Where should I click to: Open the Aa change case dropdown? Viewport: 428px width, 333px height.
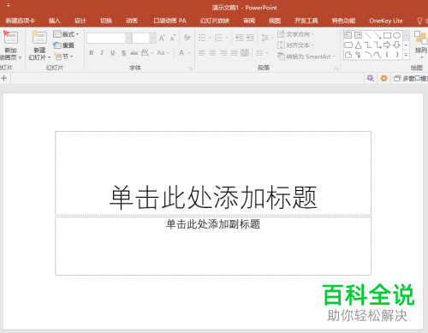pos(163,53)
